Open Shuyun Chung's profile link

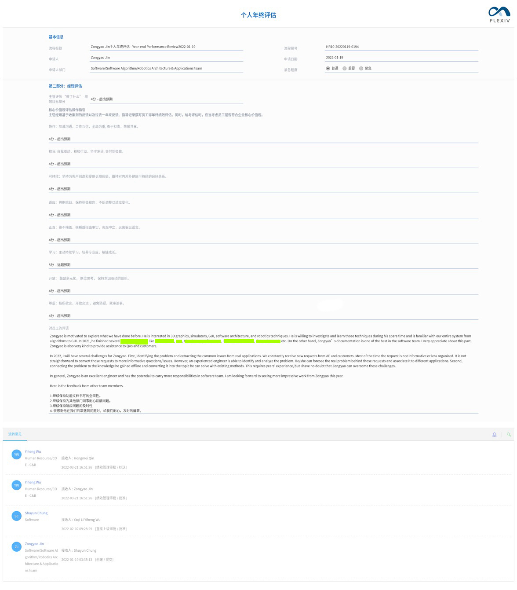(x=36, y=513)
